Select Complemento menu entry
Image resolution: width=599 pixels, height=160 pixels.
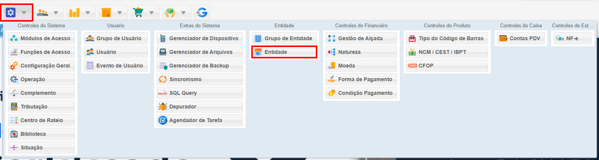pos(41,93)
